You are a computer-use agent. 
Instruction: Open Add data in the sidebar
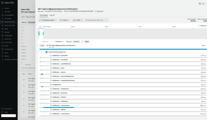[7, 12]
